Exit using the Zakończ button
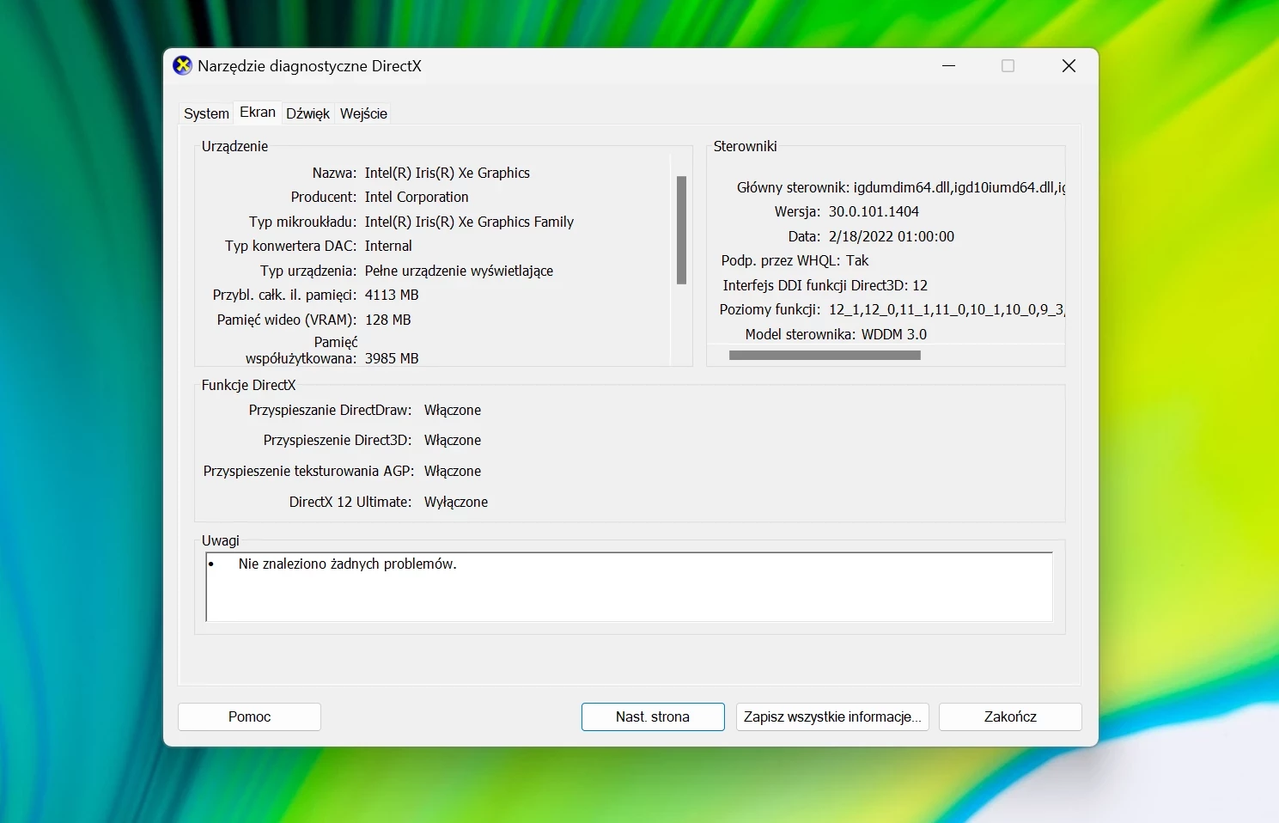 pos(1009,716)
